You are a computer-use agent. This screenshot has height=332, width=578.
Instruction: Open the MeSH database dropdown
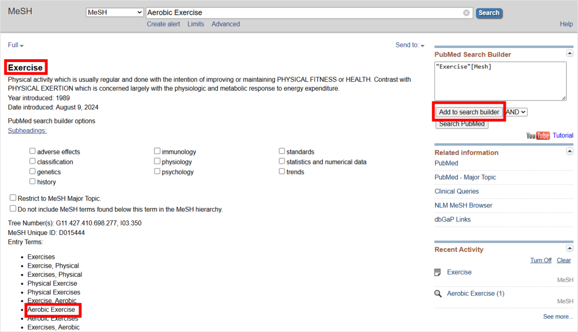pos(115,12)
